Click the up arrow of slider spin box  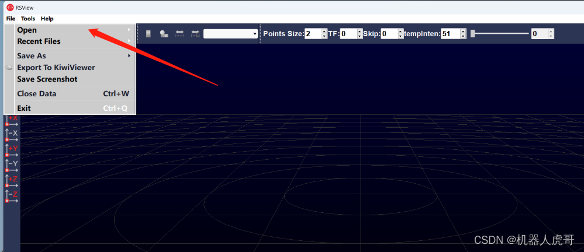click(x=551, y=32)
